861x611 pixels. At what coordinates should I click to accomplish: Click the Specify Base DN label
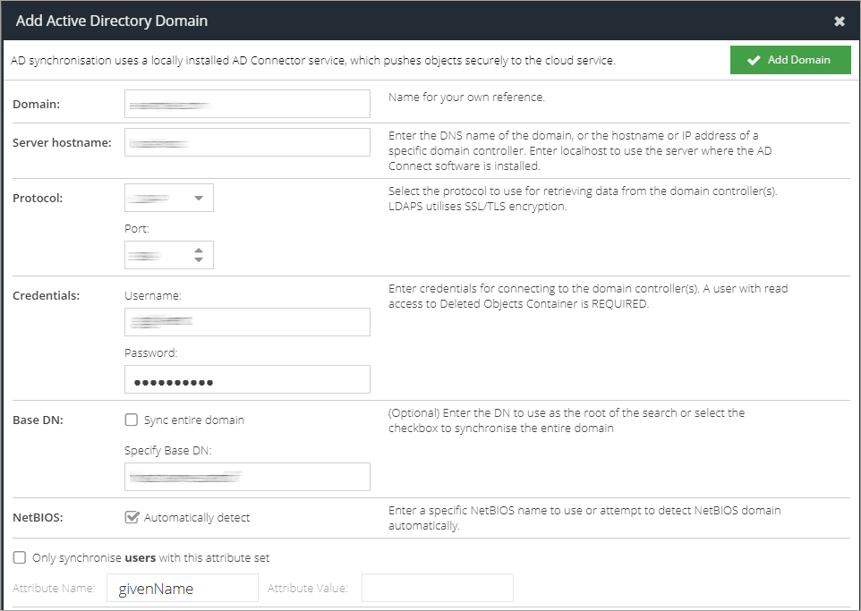coord(166,450)
